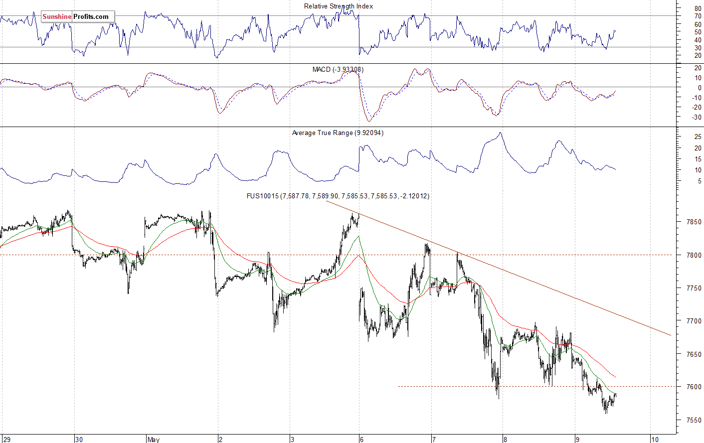Screen dimensions: 704x443
Task: Click the 7600 price axis value
Action: click(x=694, y=387)
